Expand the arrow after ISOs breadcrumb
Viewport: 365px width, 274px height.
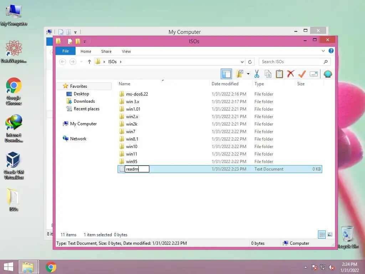pyautogui.click(x=121, y=62)
